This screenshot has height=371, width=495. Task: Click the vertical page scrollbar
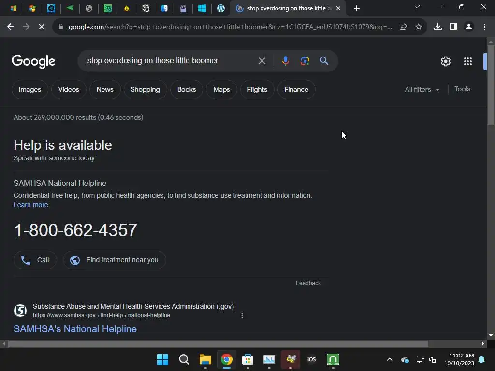[491, 85]
